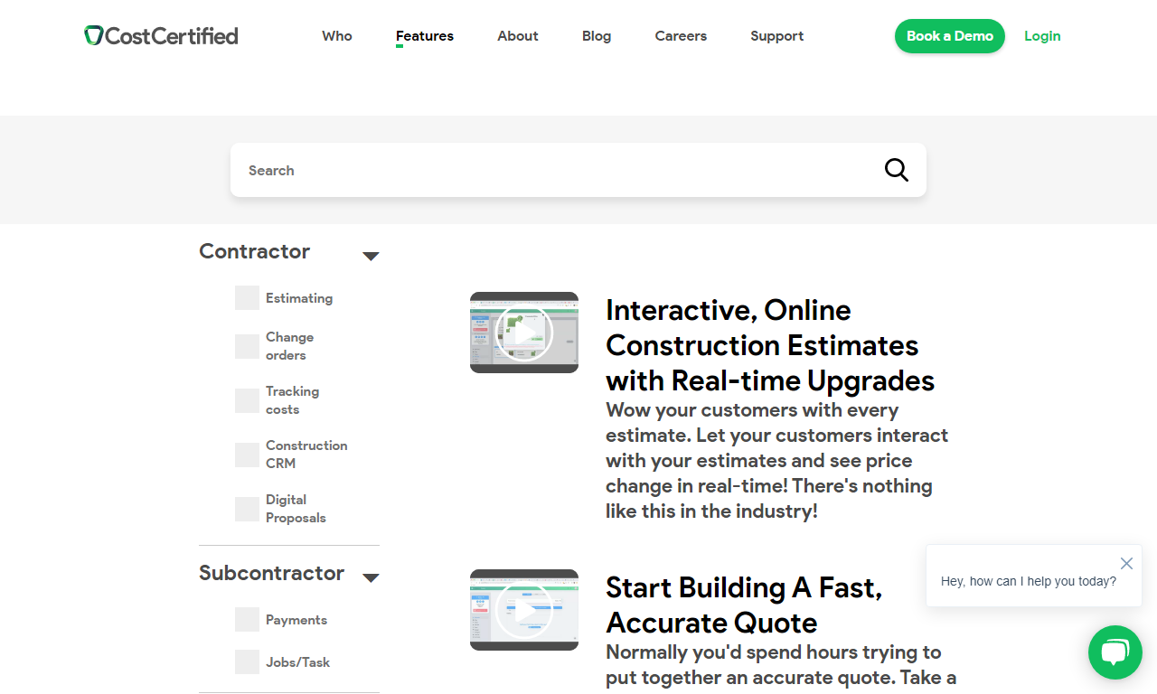1157x694 pixels.
Task: Collapse the Subcontractor section arrow
Action: point(371,578)
